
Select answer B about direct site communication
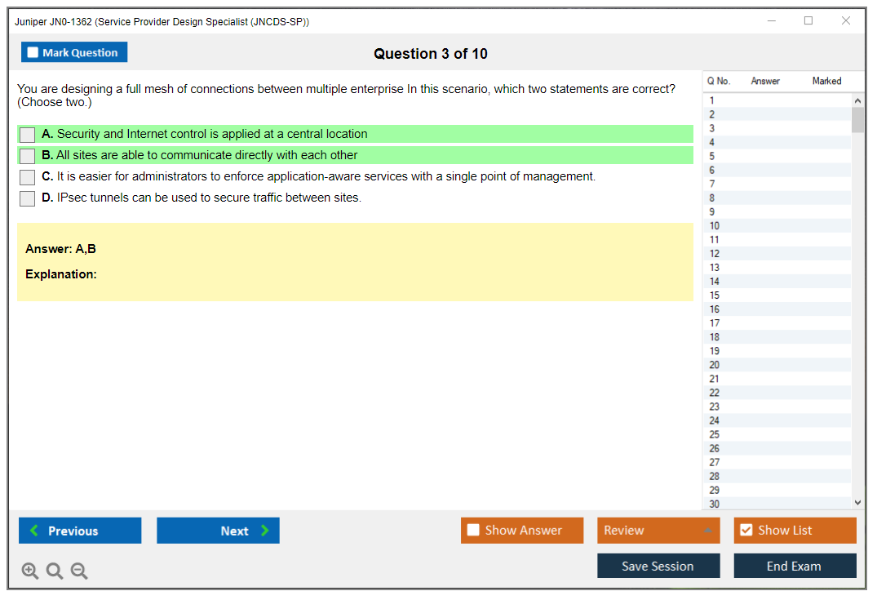coord(28,156)
